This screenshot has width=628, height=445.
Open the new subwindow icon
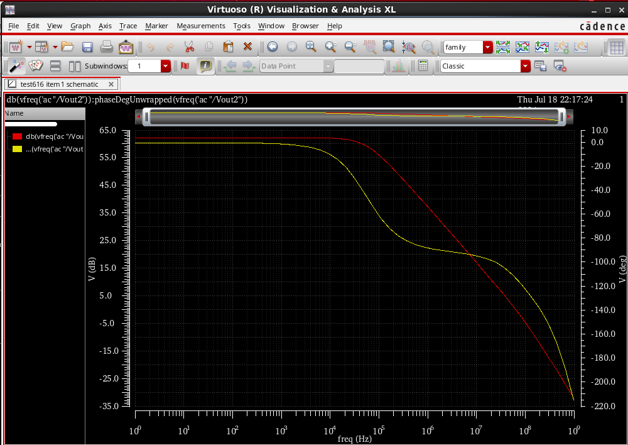pyautogui.click(x=41, y=47)
